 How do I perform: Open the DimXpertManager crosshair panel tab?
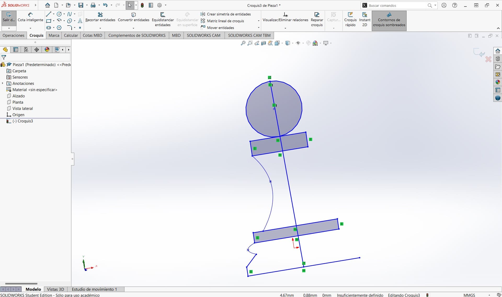click(x=37, y=50)
